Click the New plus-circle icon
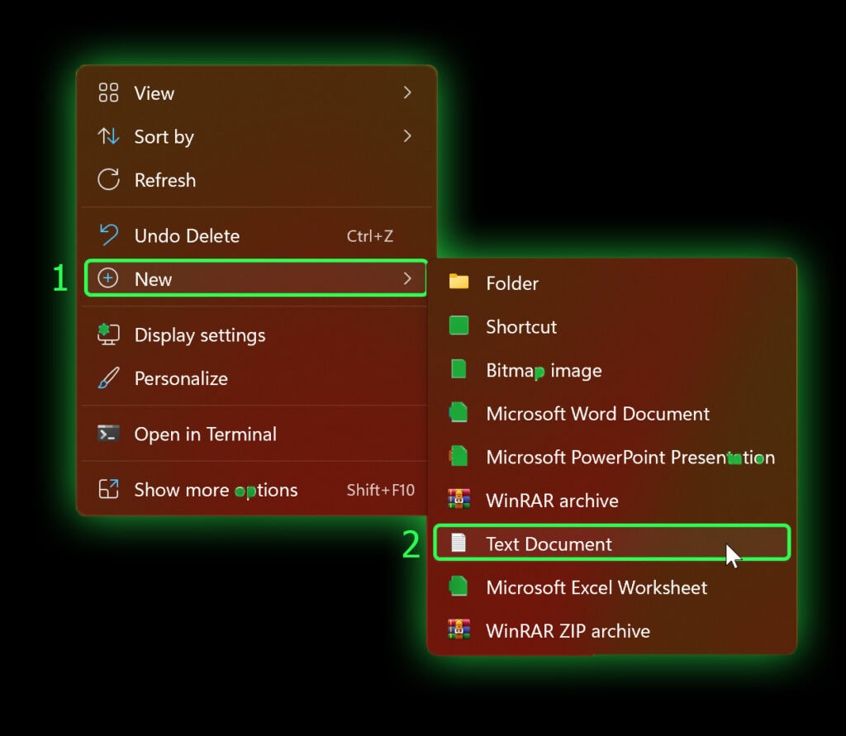The width and height of the screenshot is (846, 736). pyautogui.click(x=108, y=278)
